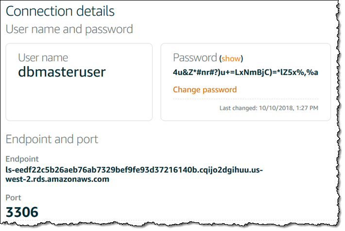This screenshot has height=231, width=345.
Task: Click the west-2.rds.amazonaws.com endpoint text
Action: (57, 179)
